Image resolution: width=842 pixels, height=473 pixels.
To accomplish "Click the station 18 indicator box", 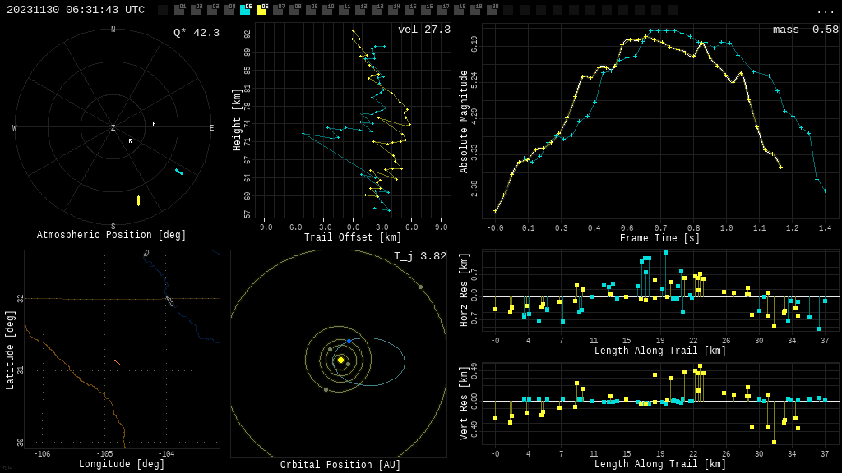I will (x=459, y=10).
